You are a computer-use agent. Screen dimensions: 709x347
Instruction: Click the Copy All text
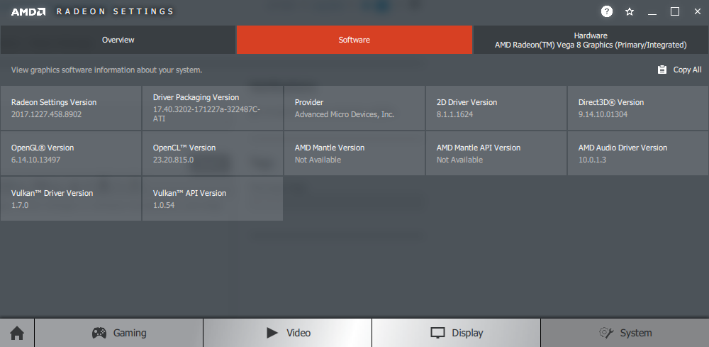687,70
